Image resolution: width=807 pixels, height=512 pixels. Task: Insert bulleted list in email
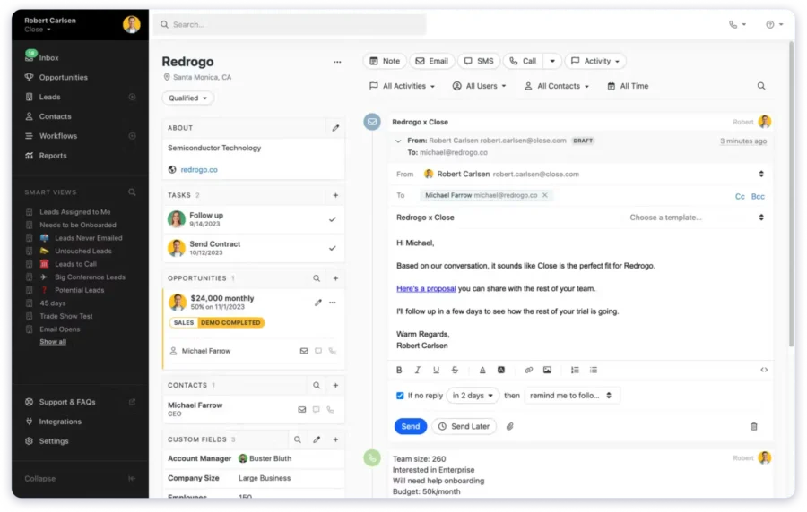point(594,370)
